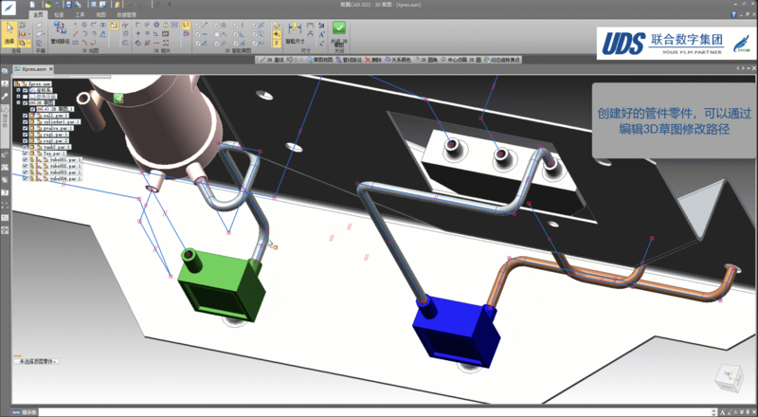Image resolution: width=758 pixels, height=417 pixels.
Task: Uncheck the wall.psm:1 checkbox
Action: coord(26,116)
